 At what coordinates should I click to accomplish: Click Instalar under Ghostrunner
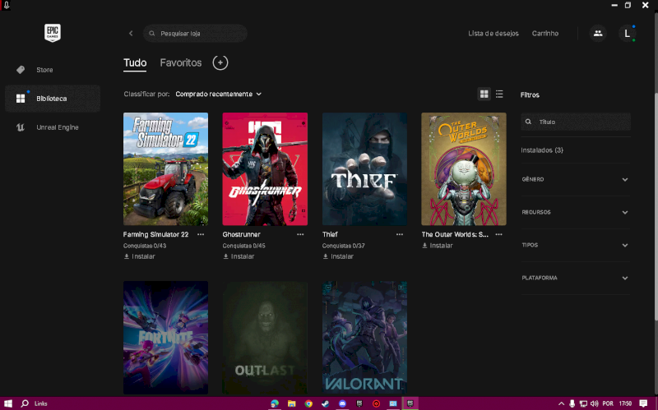tap(239, 256)
